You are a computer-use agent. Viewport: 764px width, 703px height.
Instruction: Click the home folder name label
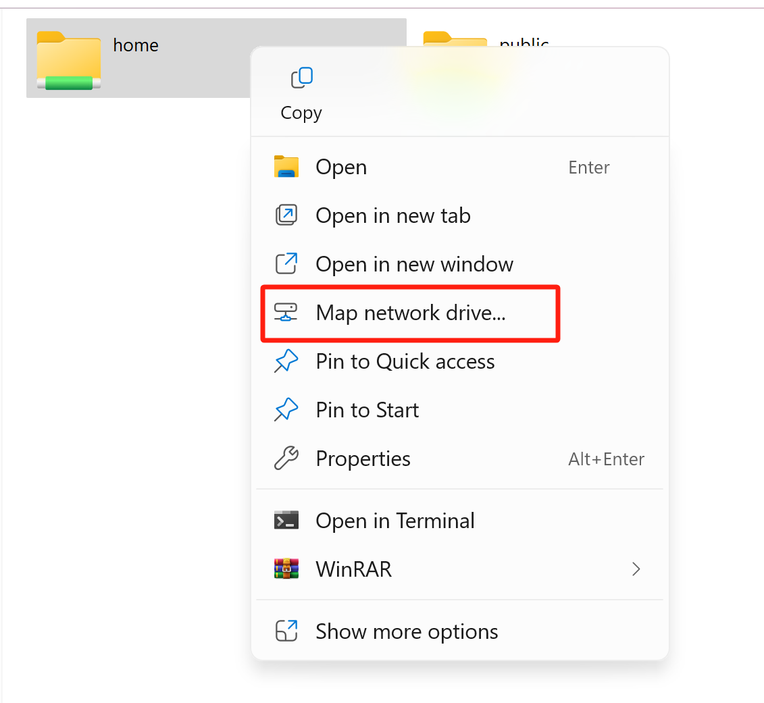click(x=136, y=45)
